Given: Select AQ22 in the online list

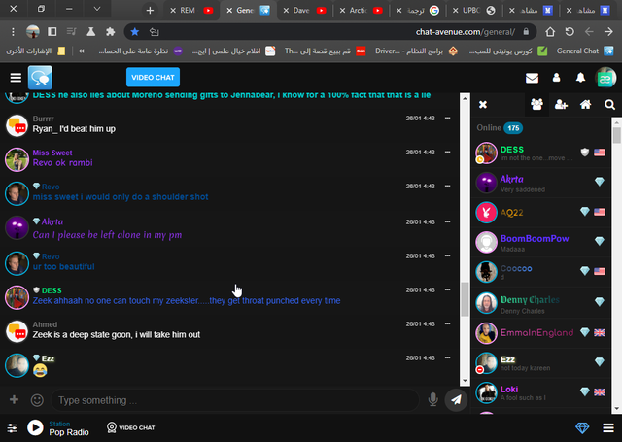Looking at the screenshot, I should pyautogui.click(x=540, y=213).
